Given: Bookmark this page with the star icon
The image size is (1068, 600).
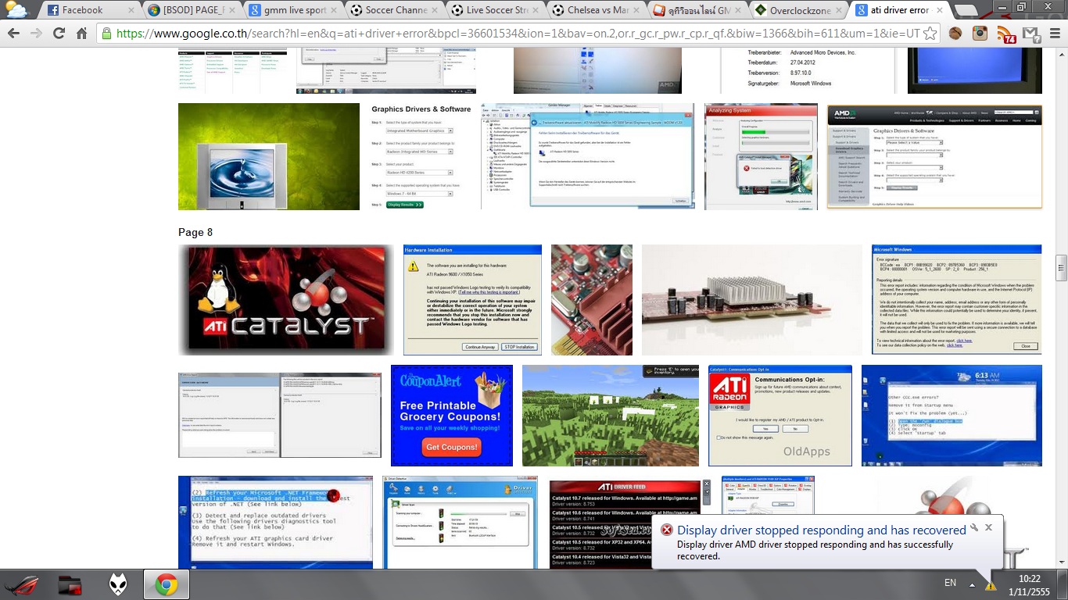Looking at the screenshot, I should pyautogui.click(x=930, y=34).
